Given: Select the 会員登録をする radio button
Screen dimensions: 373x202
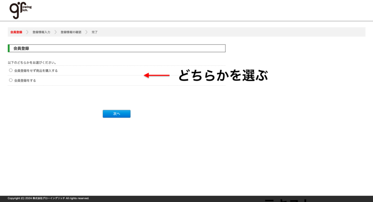Looking at the screenshot, I should pos(11,80).
